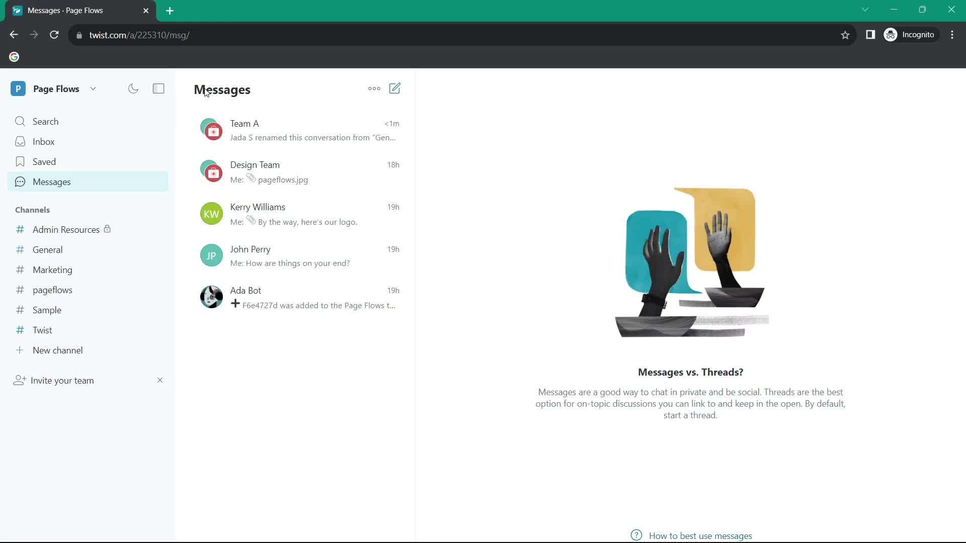Click the Search icon in sidebar

(21, 121)
